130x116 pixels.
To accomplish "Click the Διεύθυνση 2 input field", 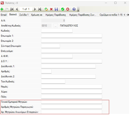I will pyautogui.click(x=68, y=77).
